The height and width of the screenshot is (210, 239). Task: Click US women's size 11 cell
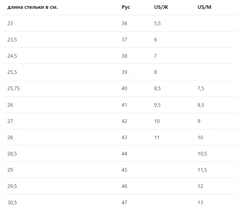click(157, 138)
